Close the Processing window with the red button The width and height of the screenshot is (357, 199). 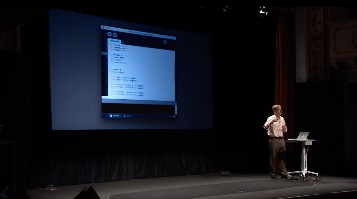[x=103, y=27]
